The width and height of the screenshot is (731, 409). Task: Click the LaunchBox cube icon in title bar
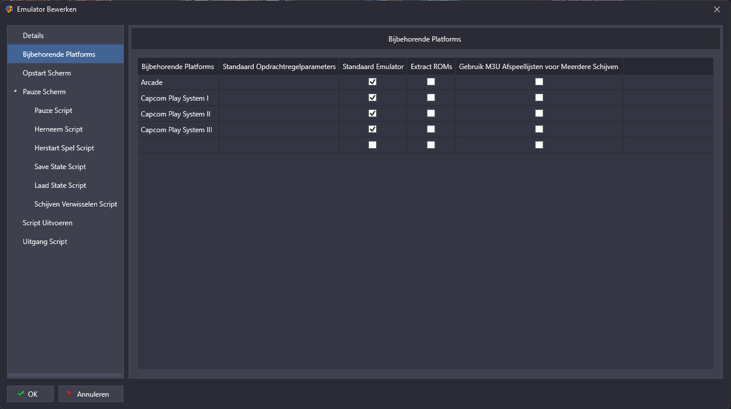point(9,9)
